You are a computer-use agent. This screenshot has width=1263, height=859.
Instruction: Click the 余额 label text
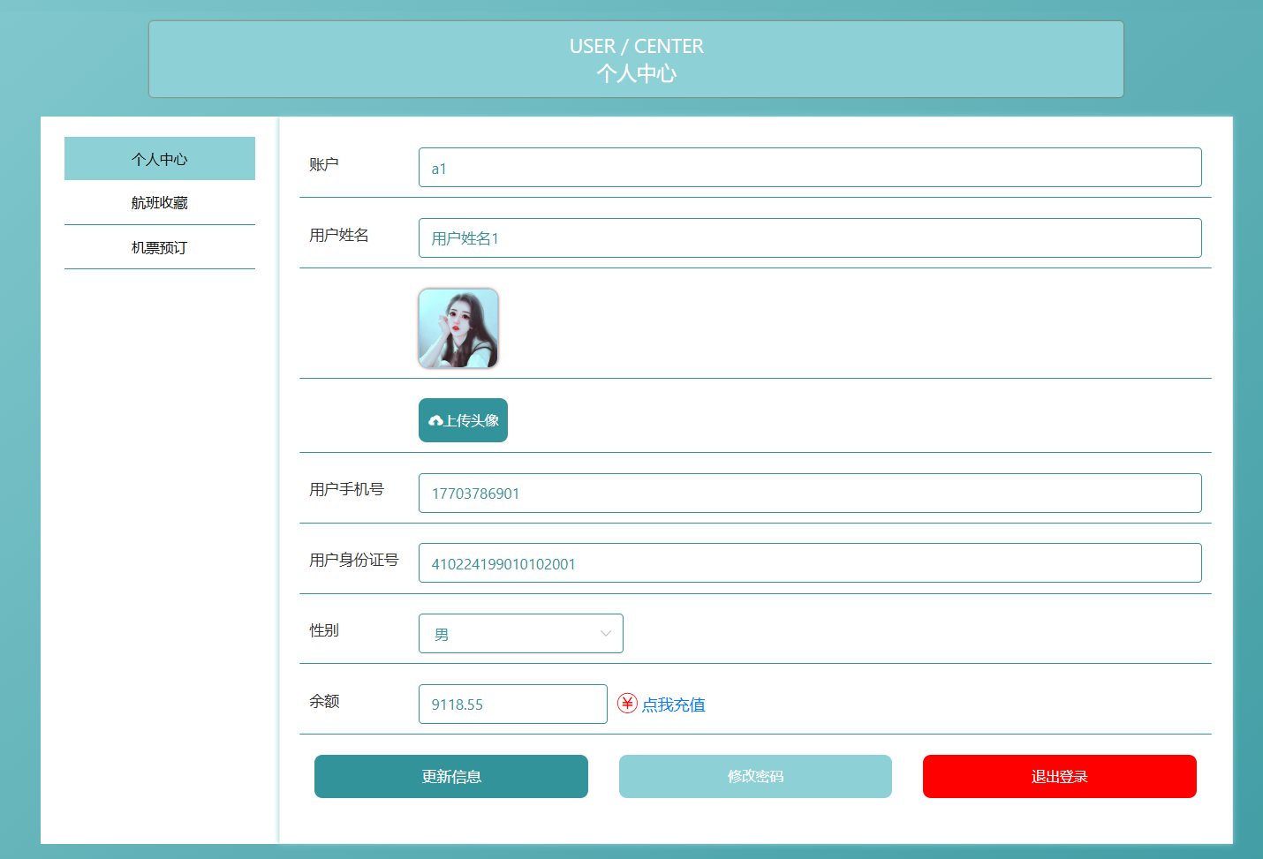pyautogui.click(x=324, y=701)
